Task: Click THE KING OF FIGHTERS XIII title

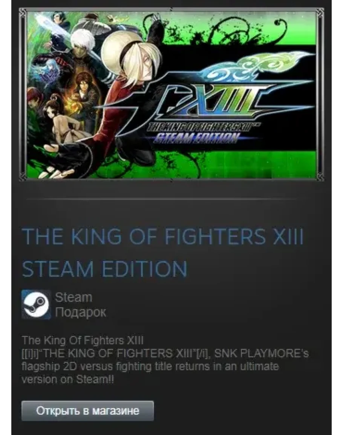Action: (163, 237)
